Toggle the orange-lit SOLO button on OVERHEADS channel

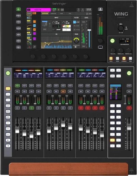tap(63, 91)
